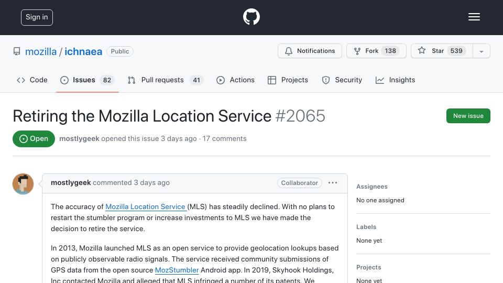Click the Public visibility badge
Screen dimensions: 503x283
120,51
